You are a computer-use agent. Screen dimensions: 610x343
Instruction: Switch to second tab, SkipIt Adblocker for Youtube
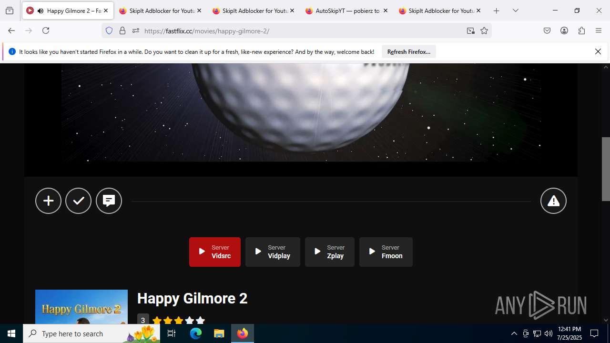[x=160, y=10]
